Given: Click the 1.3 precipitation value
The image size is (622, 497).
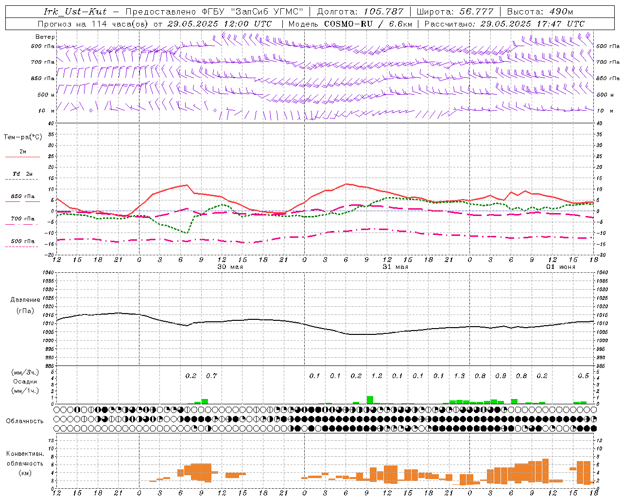Looking at the screenshot, I should (x=459, y=376).
